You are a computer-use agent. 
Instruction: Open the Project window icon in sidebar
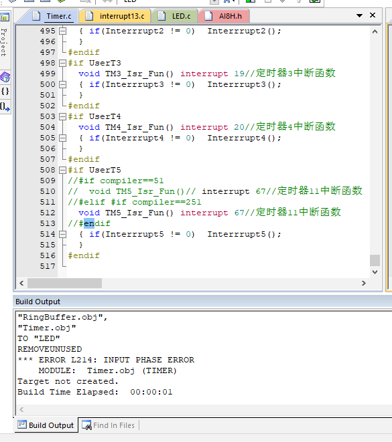5,17
